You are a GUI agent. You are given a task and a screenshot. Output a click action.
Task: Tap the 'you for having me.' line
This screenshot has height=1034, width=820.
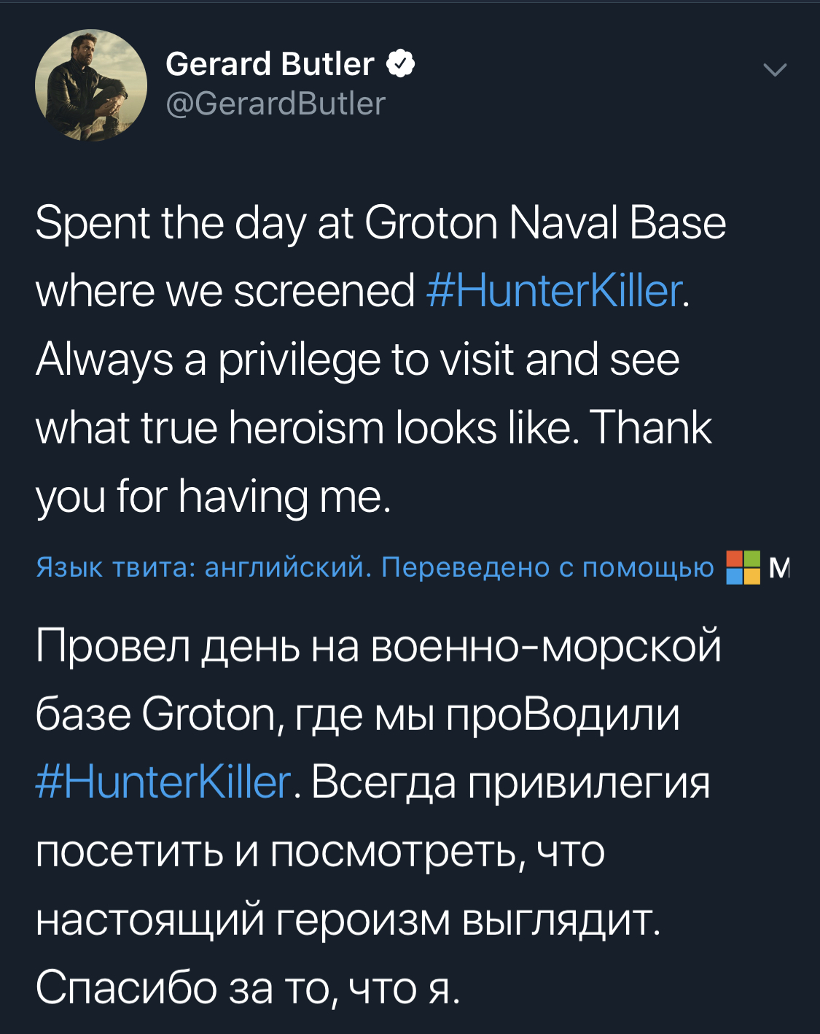pos(213,495)
